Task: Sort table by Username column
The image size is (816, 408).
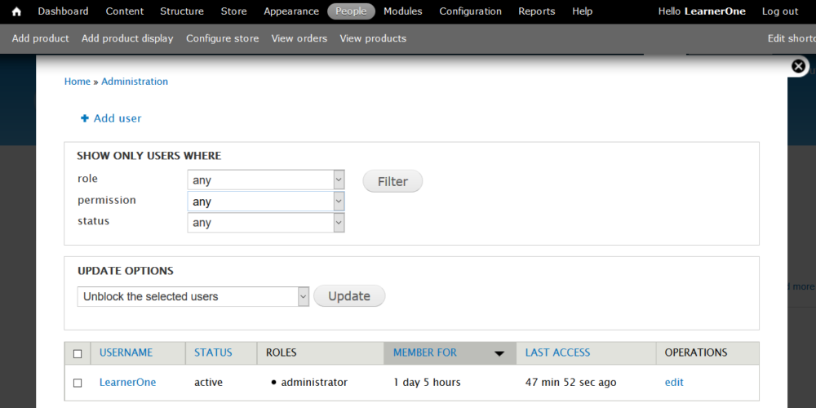Action: pos(126,353)
